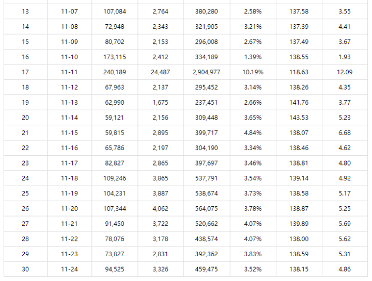Viewport: 372px width, 281px height.
Task: Select the 564,075 cell
Action: point(206,208)
